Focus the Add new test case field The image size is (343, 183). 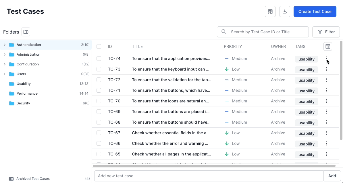click(x=209, y=176)
